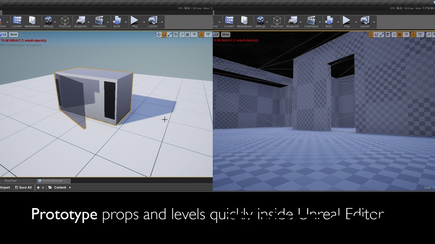Toggle surface snapping in left viewport
Viewport: 435px width, 244px height.
(182, 35)
